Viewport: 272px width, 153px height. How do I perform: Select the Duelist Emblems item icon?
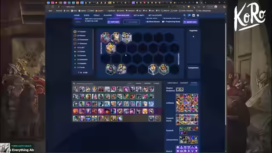point(180,89)
